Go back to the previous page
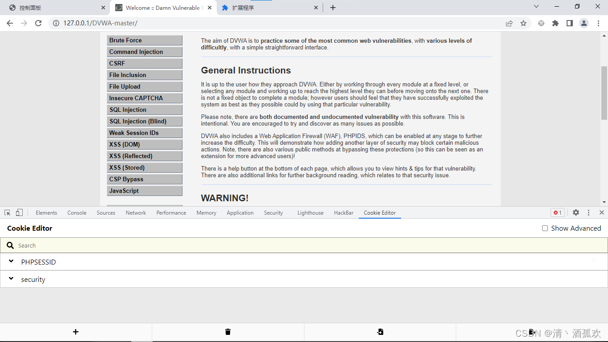This screenshot has width=608, height=342. 10,23
